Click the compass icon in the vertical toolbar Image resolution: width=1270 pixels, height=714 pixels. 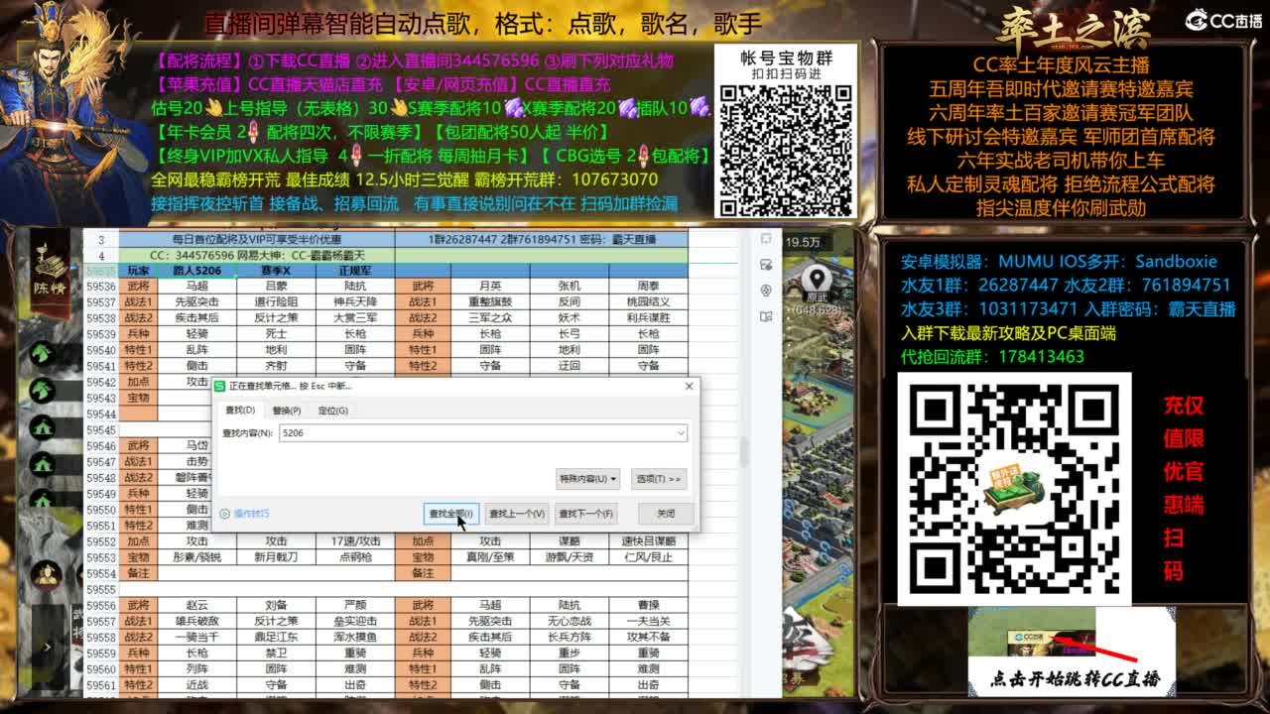point(765,291)
